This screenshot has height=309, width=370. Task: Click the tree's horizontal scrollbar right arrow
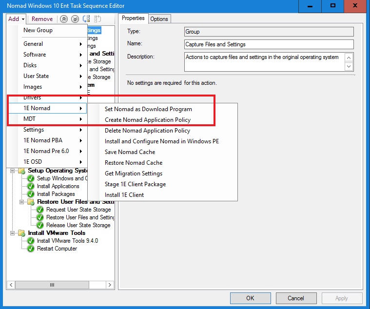pyautogui.click(x=110, y=285)
